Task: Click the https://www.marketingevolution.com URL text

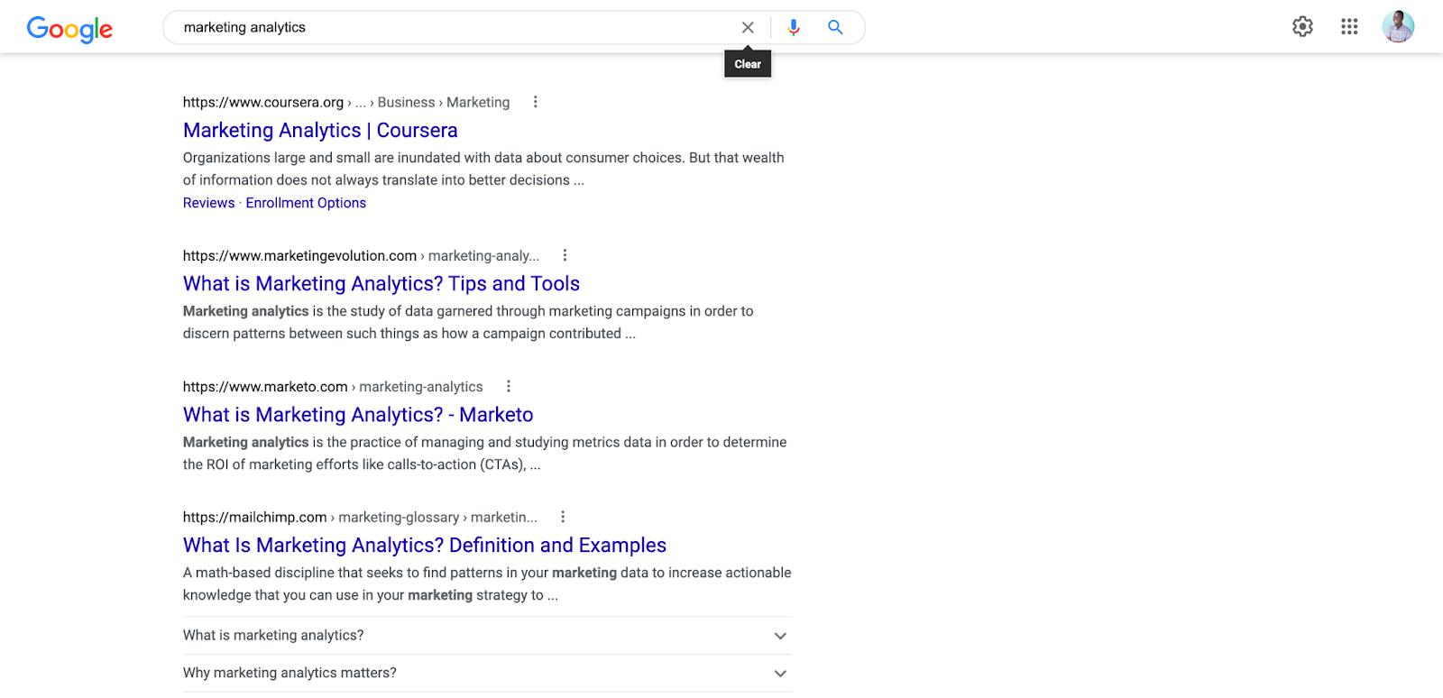Action: pos(299,256)
